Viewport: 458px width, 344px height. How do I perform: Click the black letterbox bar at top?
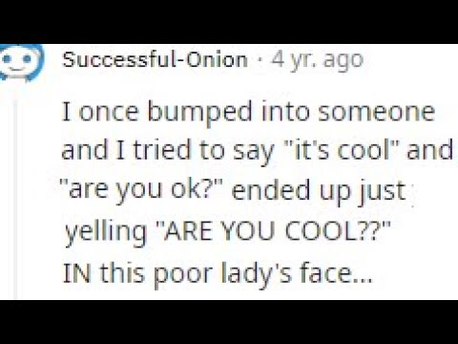coord(229,22)
